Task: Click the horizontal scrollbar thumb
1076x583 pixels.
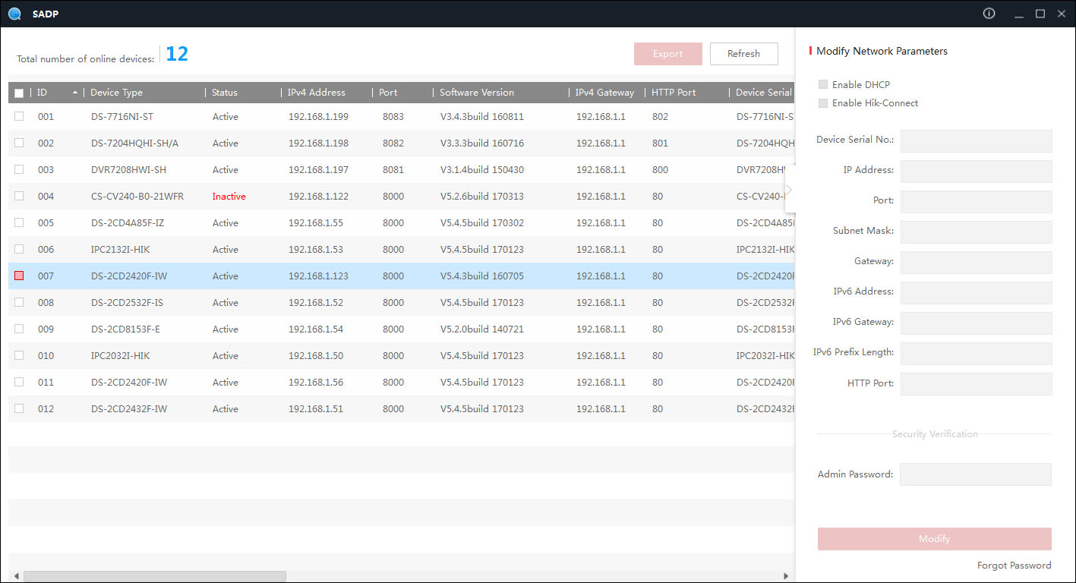Action: [x=155, y=576]
